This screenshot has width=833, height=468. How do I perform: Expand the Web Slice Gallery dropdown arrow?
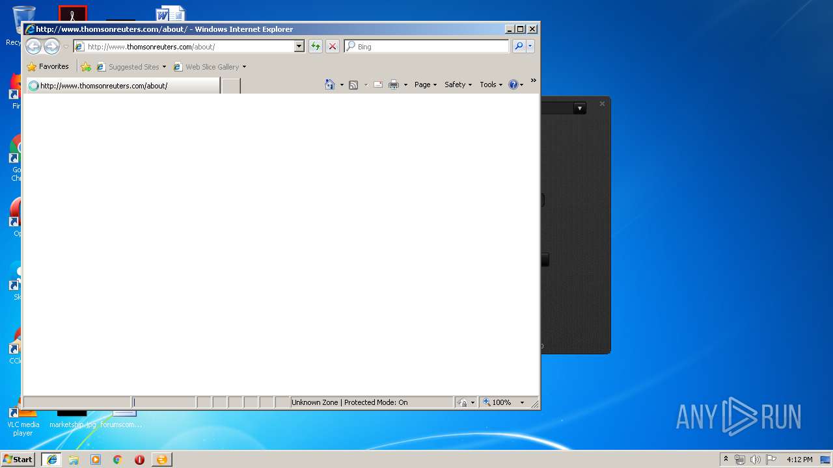[x=244, y=66]
